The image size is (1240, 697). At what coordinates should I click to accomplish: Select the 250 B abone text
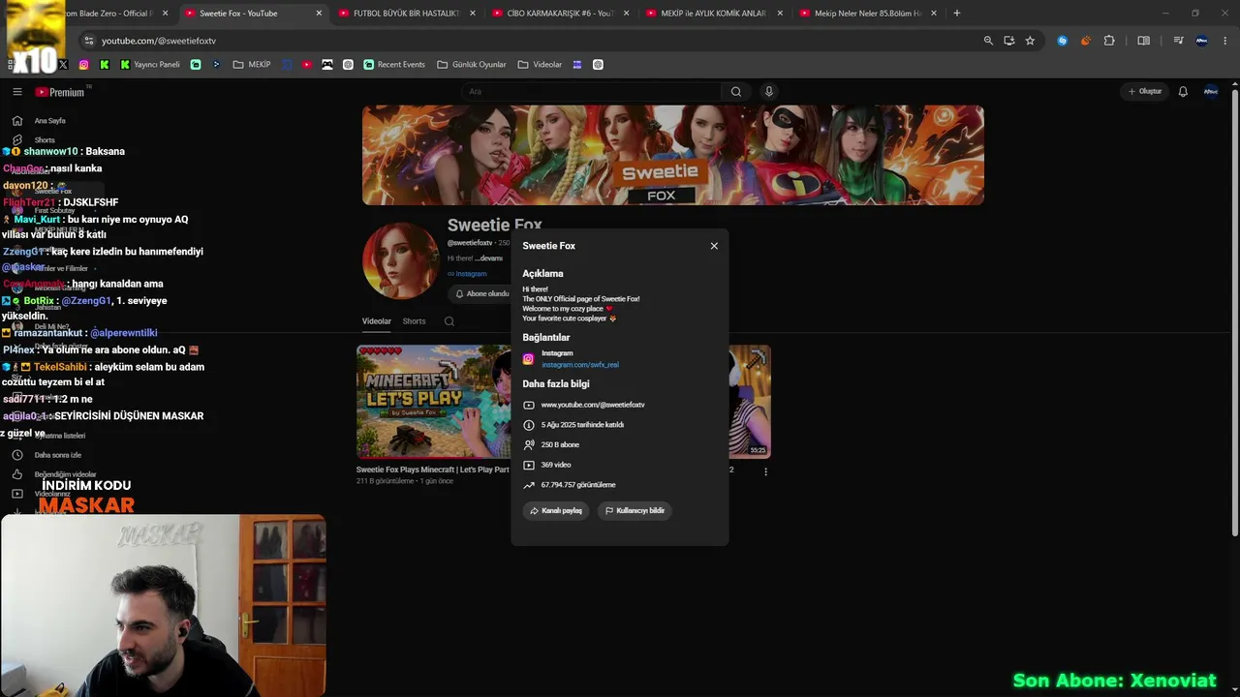click(x=560, y=445)
